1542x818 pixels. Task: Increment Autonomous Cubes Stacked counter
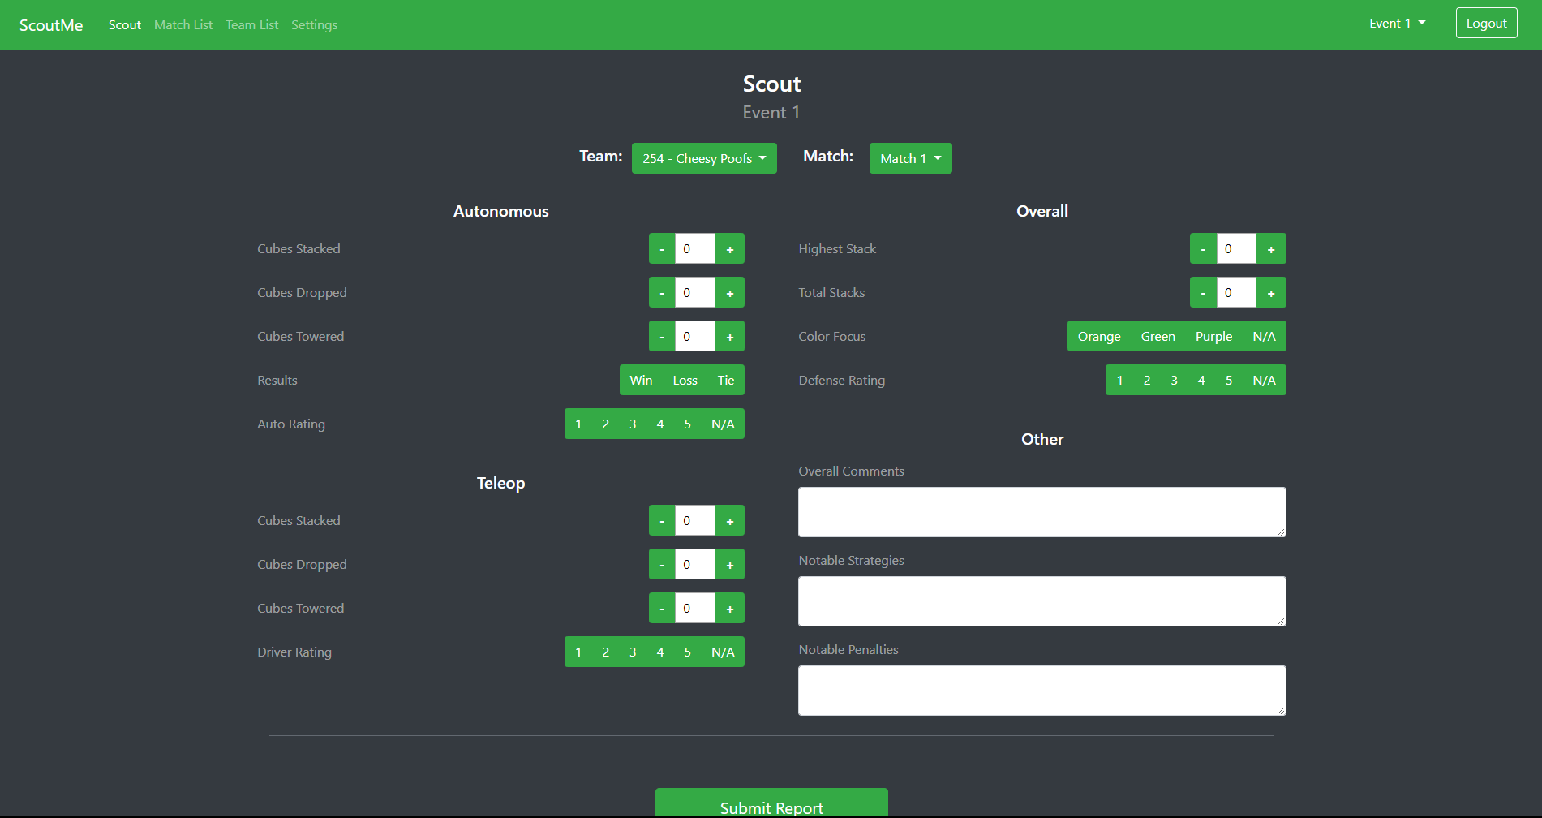(x=729, y=248)
